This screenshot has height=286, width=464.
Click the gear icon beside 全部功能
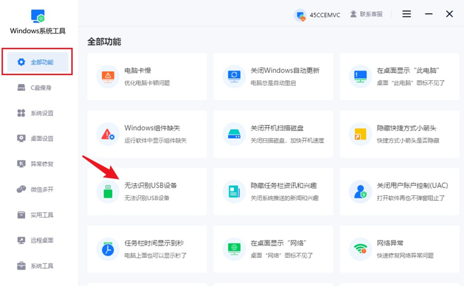(21, 62)
